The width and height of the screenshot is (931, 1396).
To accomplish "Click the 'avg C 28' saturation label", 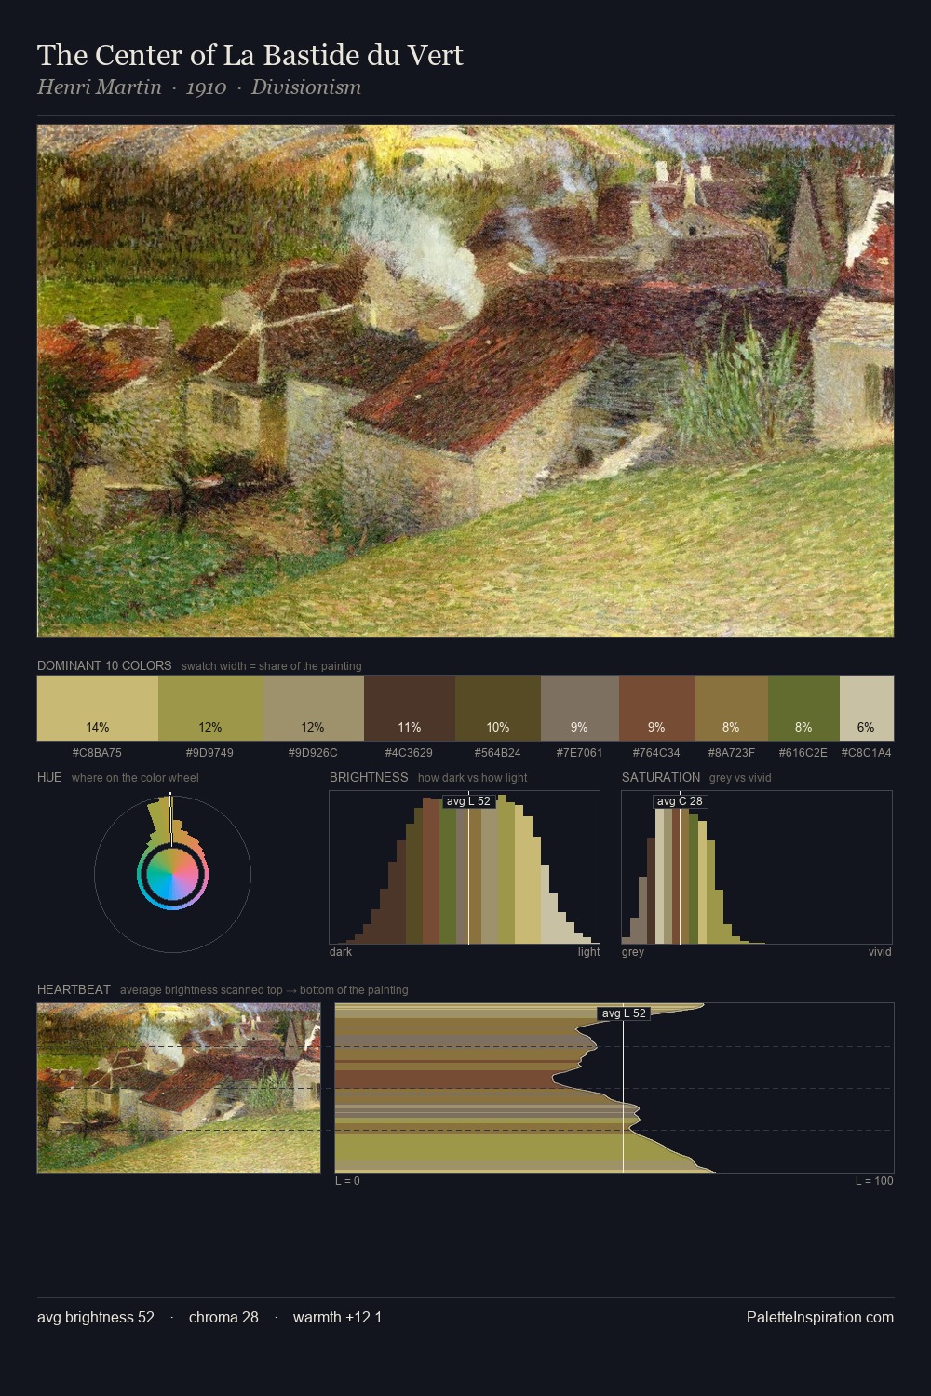I will click(680, 801).
